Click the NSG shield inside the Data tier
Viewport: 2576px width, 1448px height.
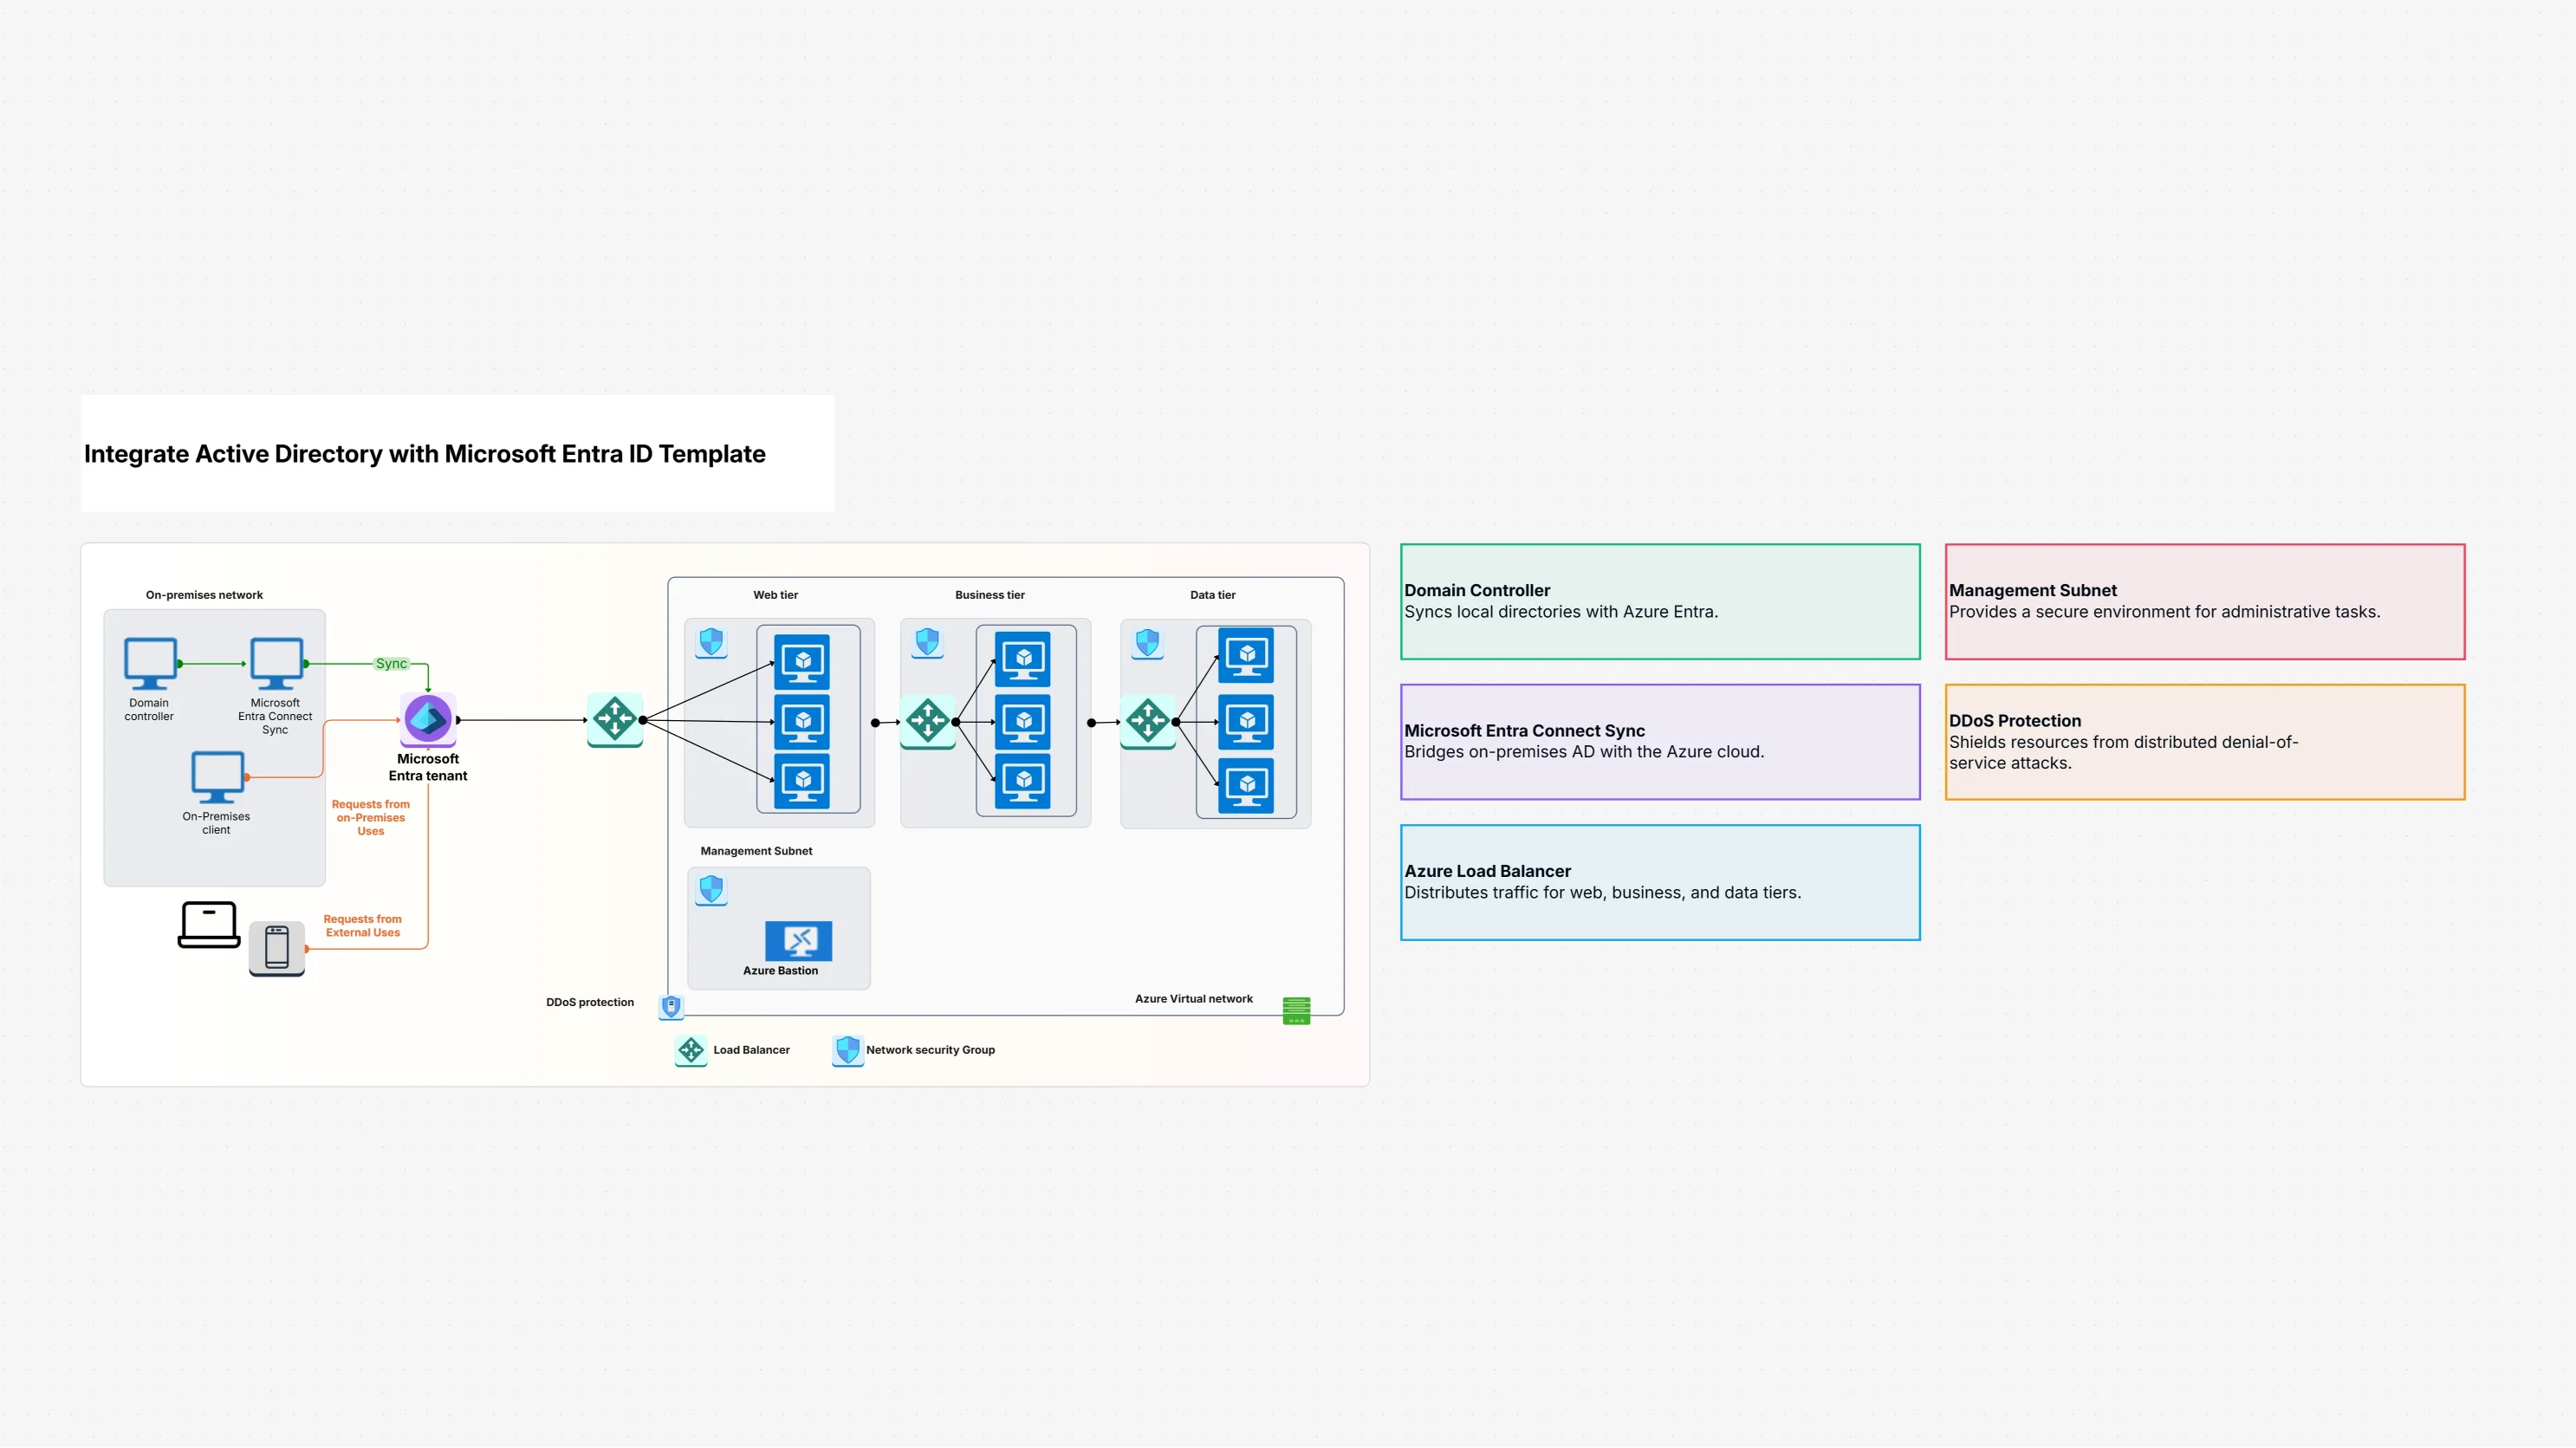(1148, 645)
